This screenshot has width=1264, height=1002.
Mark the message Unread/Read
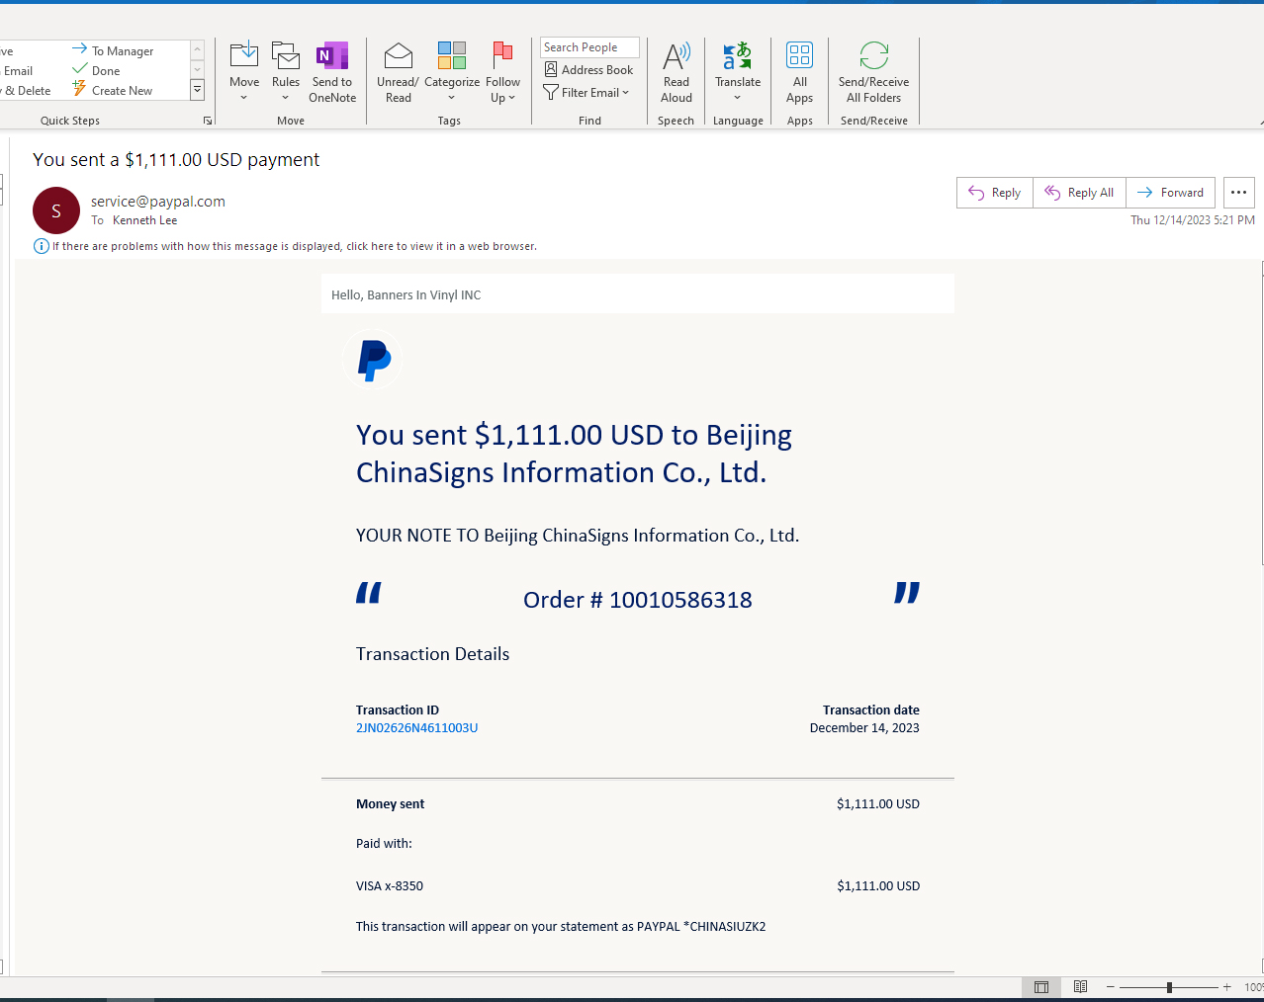398,73
